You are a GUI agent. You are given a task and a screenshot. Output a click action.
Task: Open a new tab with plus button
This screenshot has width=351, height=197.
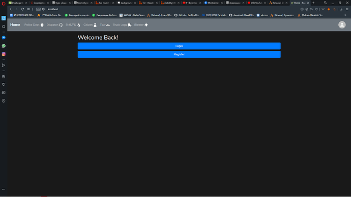[313, 3]
